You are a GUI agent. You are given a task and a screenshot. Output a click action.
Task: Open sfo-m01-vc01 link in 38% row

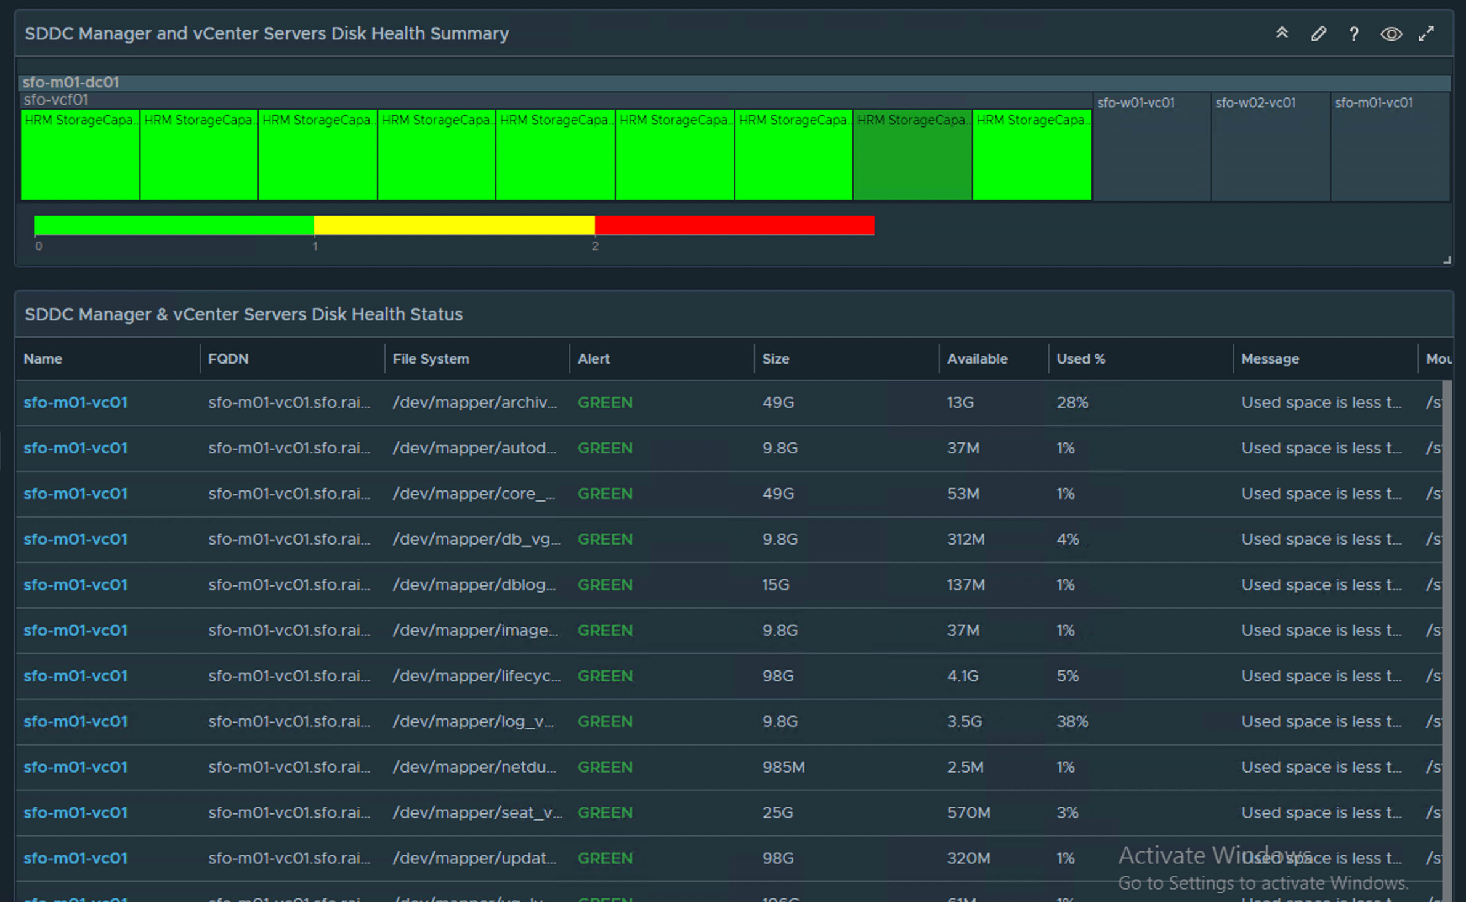[75, 721]
